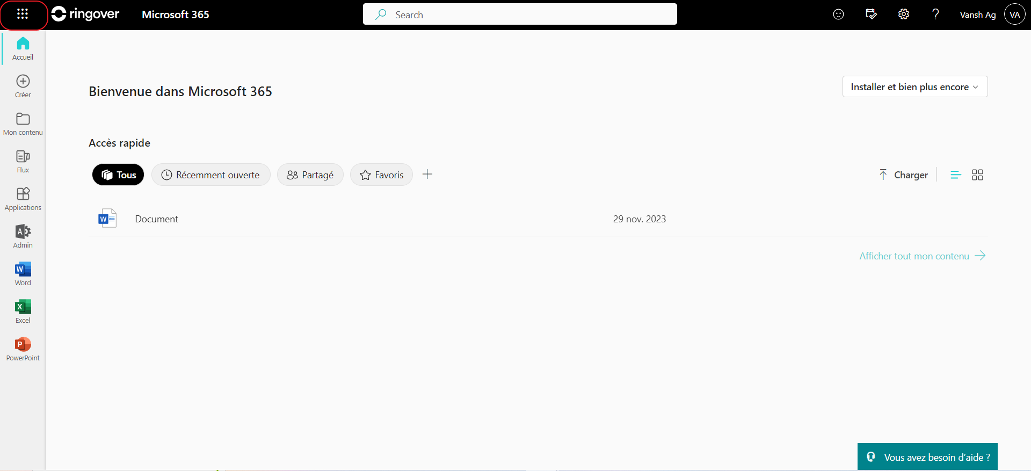Open Applications in the sidebar
This screenshot has width=1031, height=471.
(23, 199)
